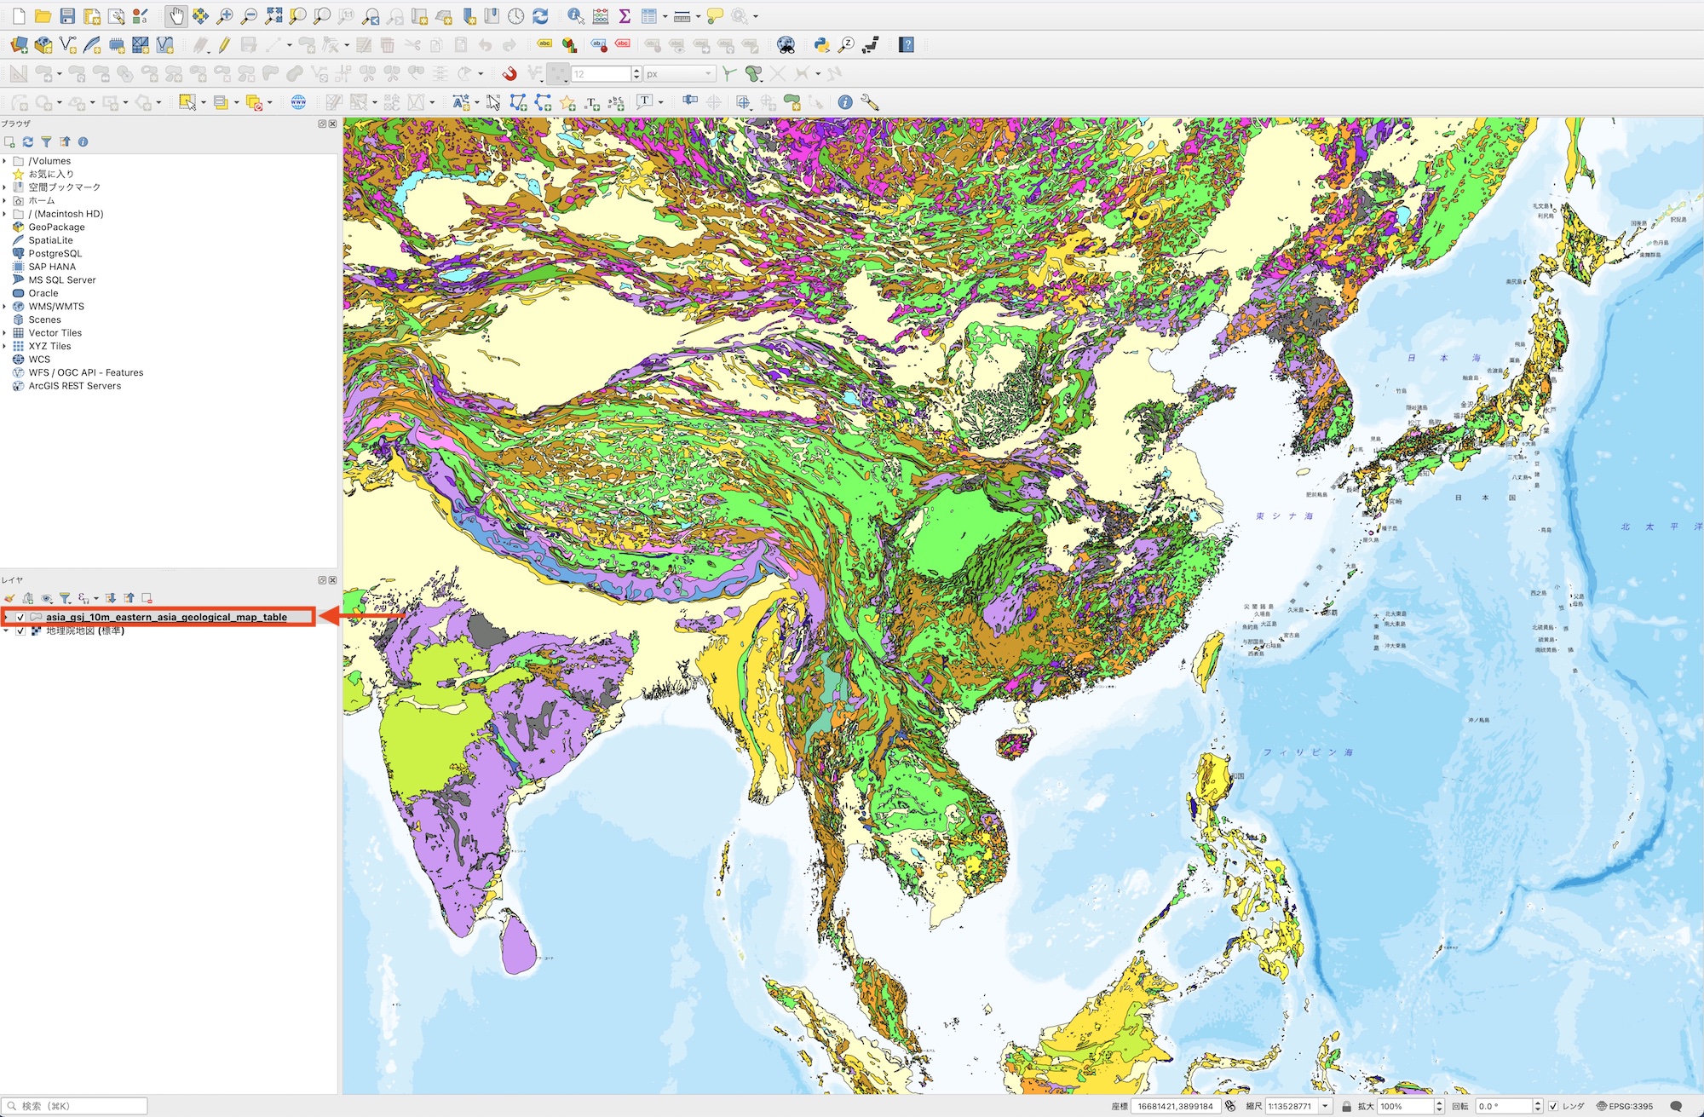The height and width of the screenshot is (1117, 1704).
Task: Open the measure tool dropdown arrow
Action: point(698,16)
